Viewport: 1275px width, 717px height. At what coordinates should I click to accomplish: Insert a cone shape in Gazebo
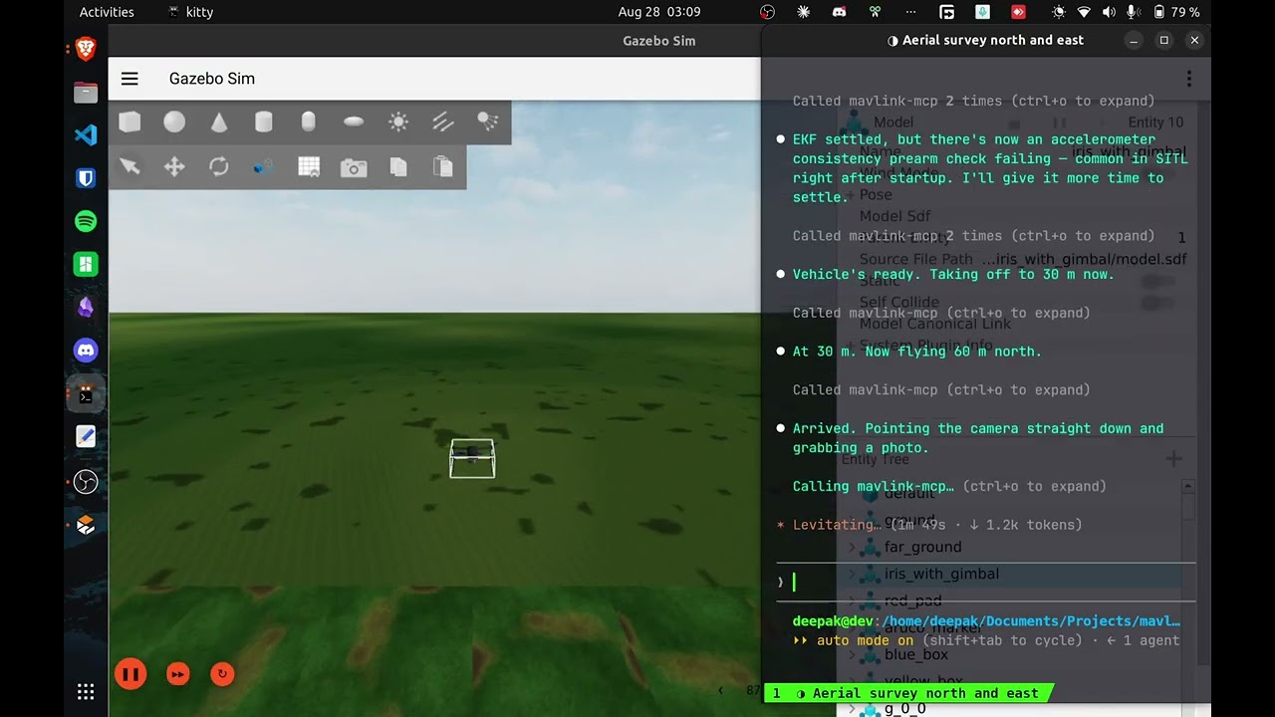219,121
